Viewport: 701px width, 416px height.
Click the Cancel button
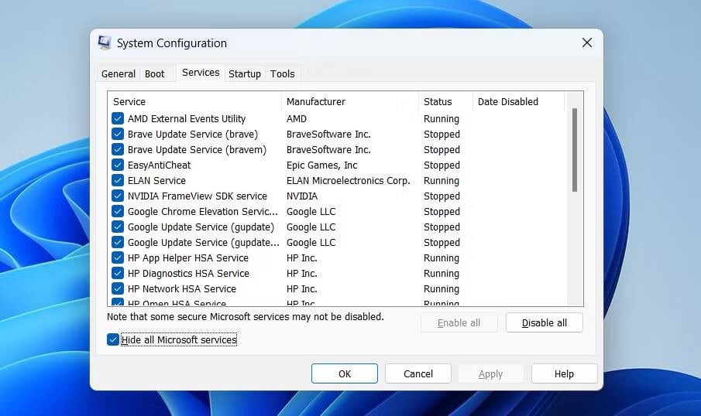tap(418, 373)
